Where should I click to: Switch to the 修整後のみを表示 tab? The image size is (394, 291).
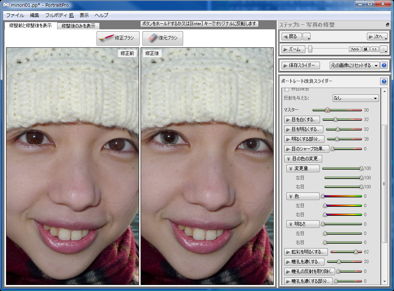(79, 26)
